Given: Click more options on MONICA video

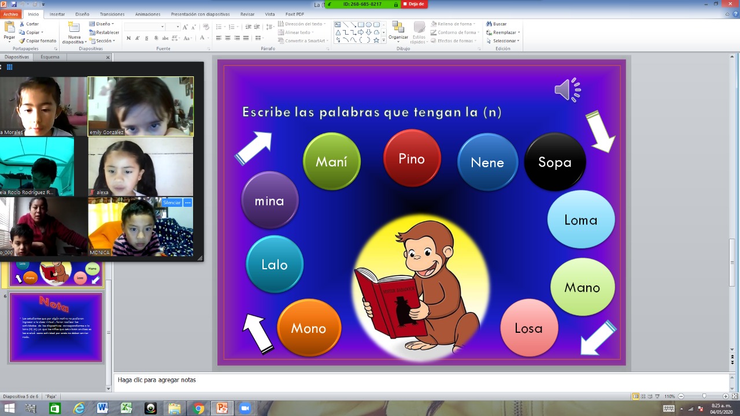Looking at the screenshot, I should (x=188, y=203).
